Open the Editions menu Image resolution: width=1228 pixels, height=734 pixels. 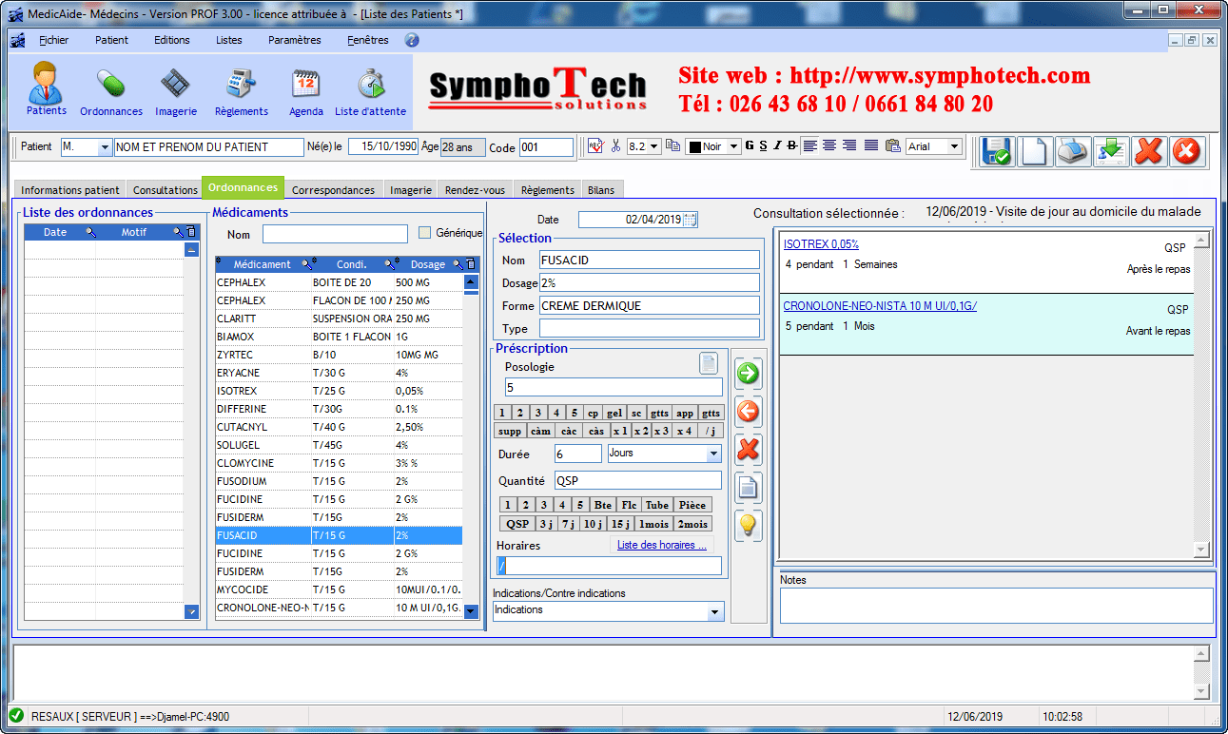click(x=172, y=40)
